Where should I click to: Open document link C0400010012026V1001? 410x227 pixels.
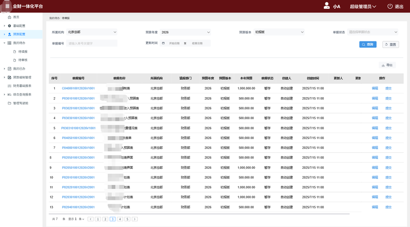(x=78, y=88)
